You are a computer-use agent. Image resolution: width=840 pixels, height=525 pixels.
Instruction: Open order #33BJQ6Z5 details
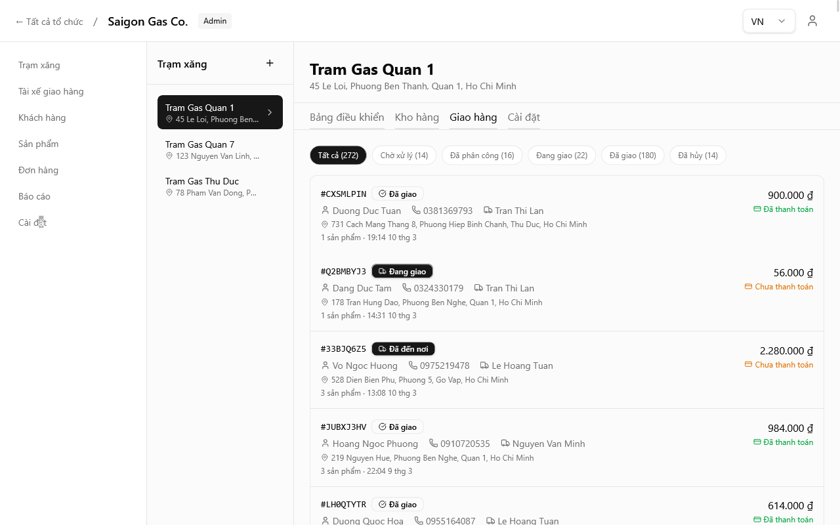click(343, 349)
